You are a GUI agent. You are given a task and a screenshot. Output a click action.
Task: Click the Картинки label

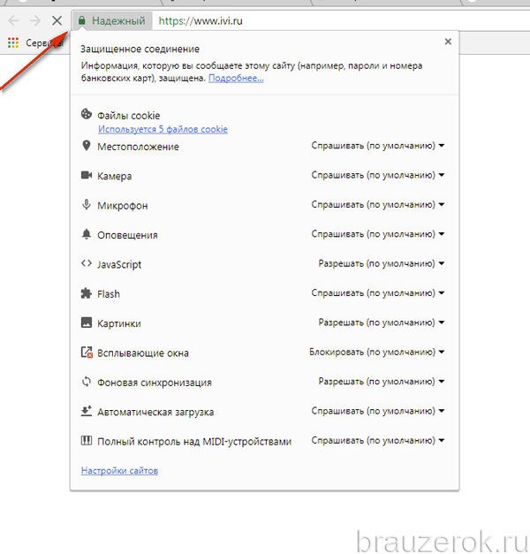(x=119, y=323)
